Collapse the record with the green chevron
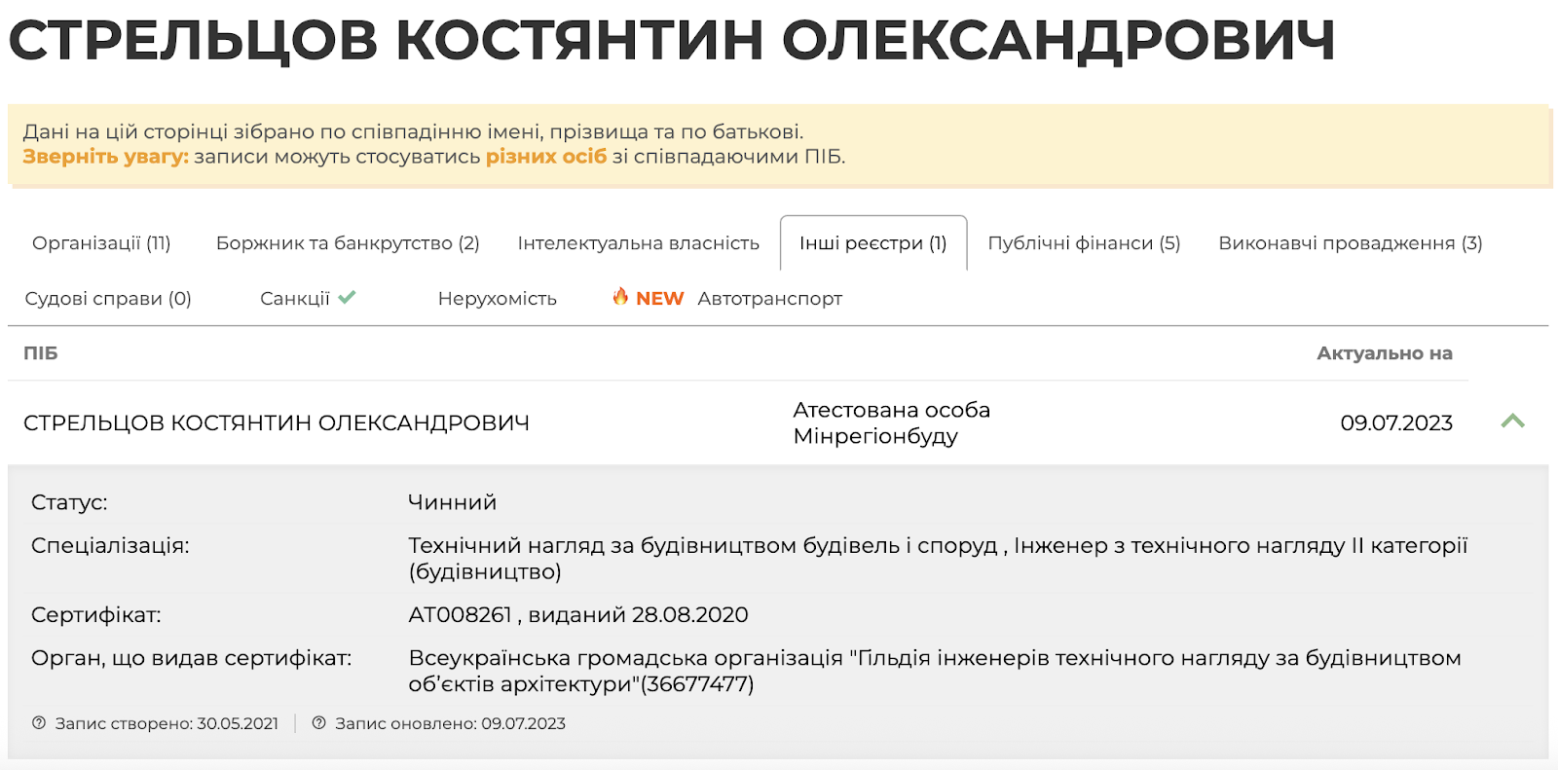The height and width of the screenshot is (770, 1558). (1512, 422)
